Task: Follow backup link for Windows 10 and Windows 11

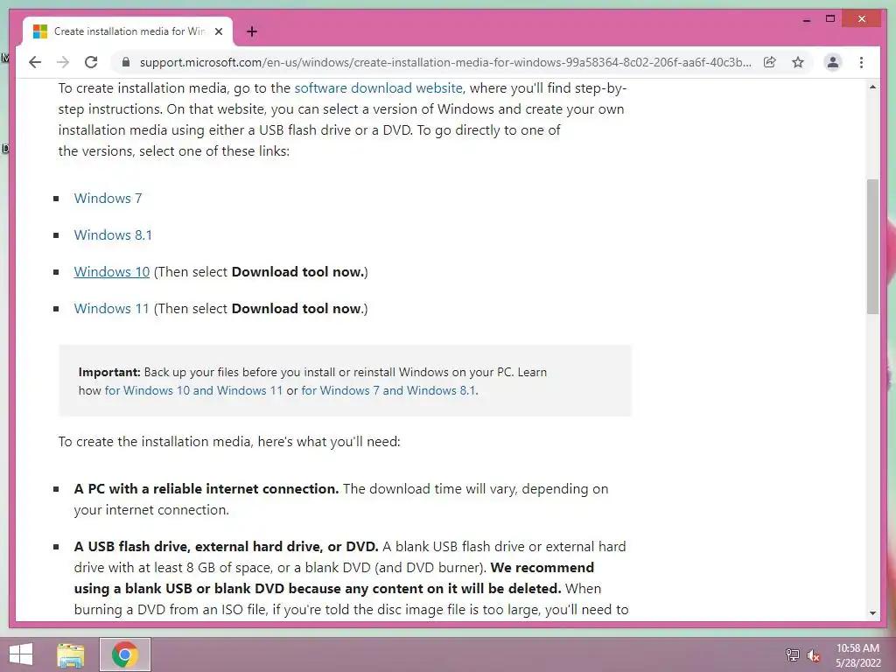Action: tap(193, 390)
